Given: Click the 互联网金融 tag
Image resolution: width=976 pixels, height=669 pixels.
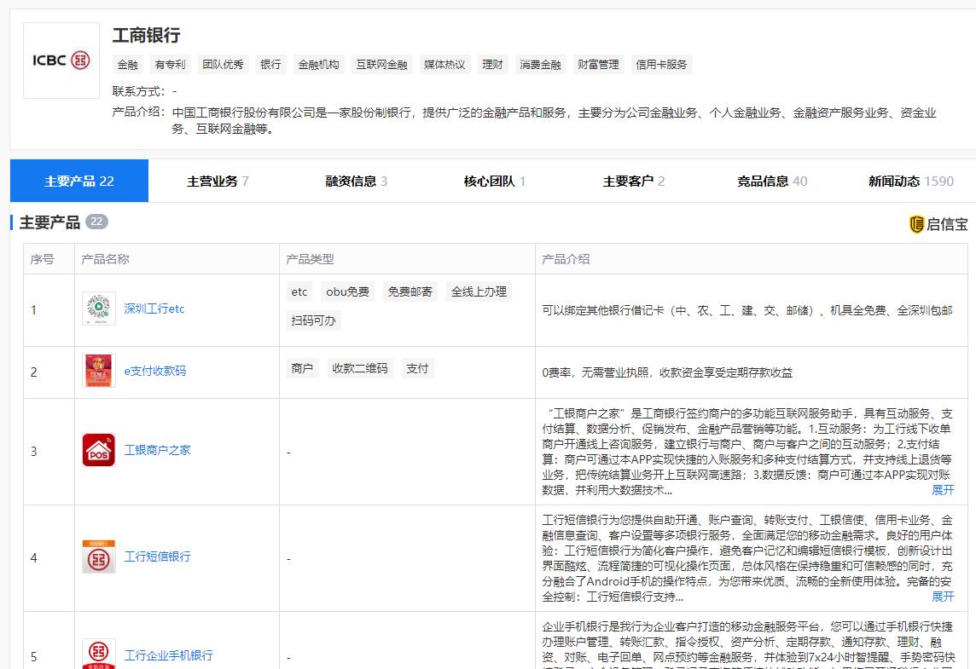Looking at the screenshot, I should coord(381,65).
